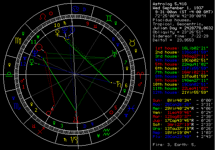The width and height of the screenshot is (215, 150).
Task: Click the red Sagittarius arrow glyph
Action: click(41, 131)
